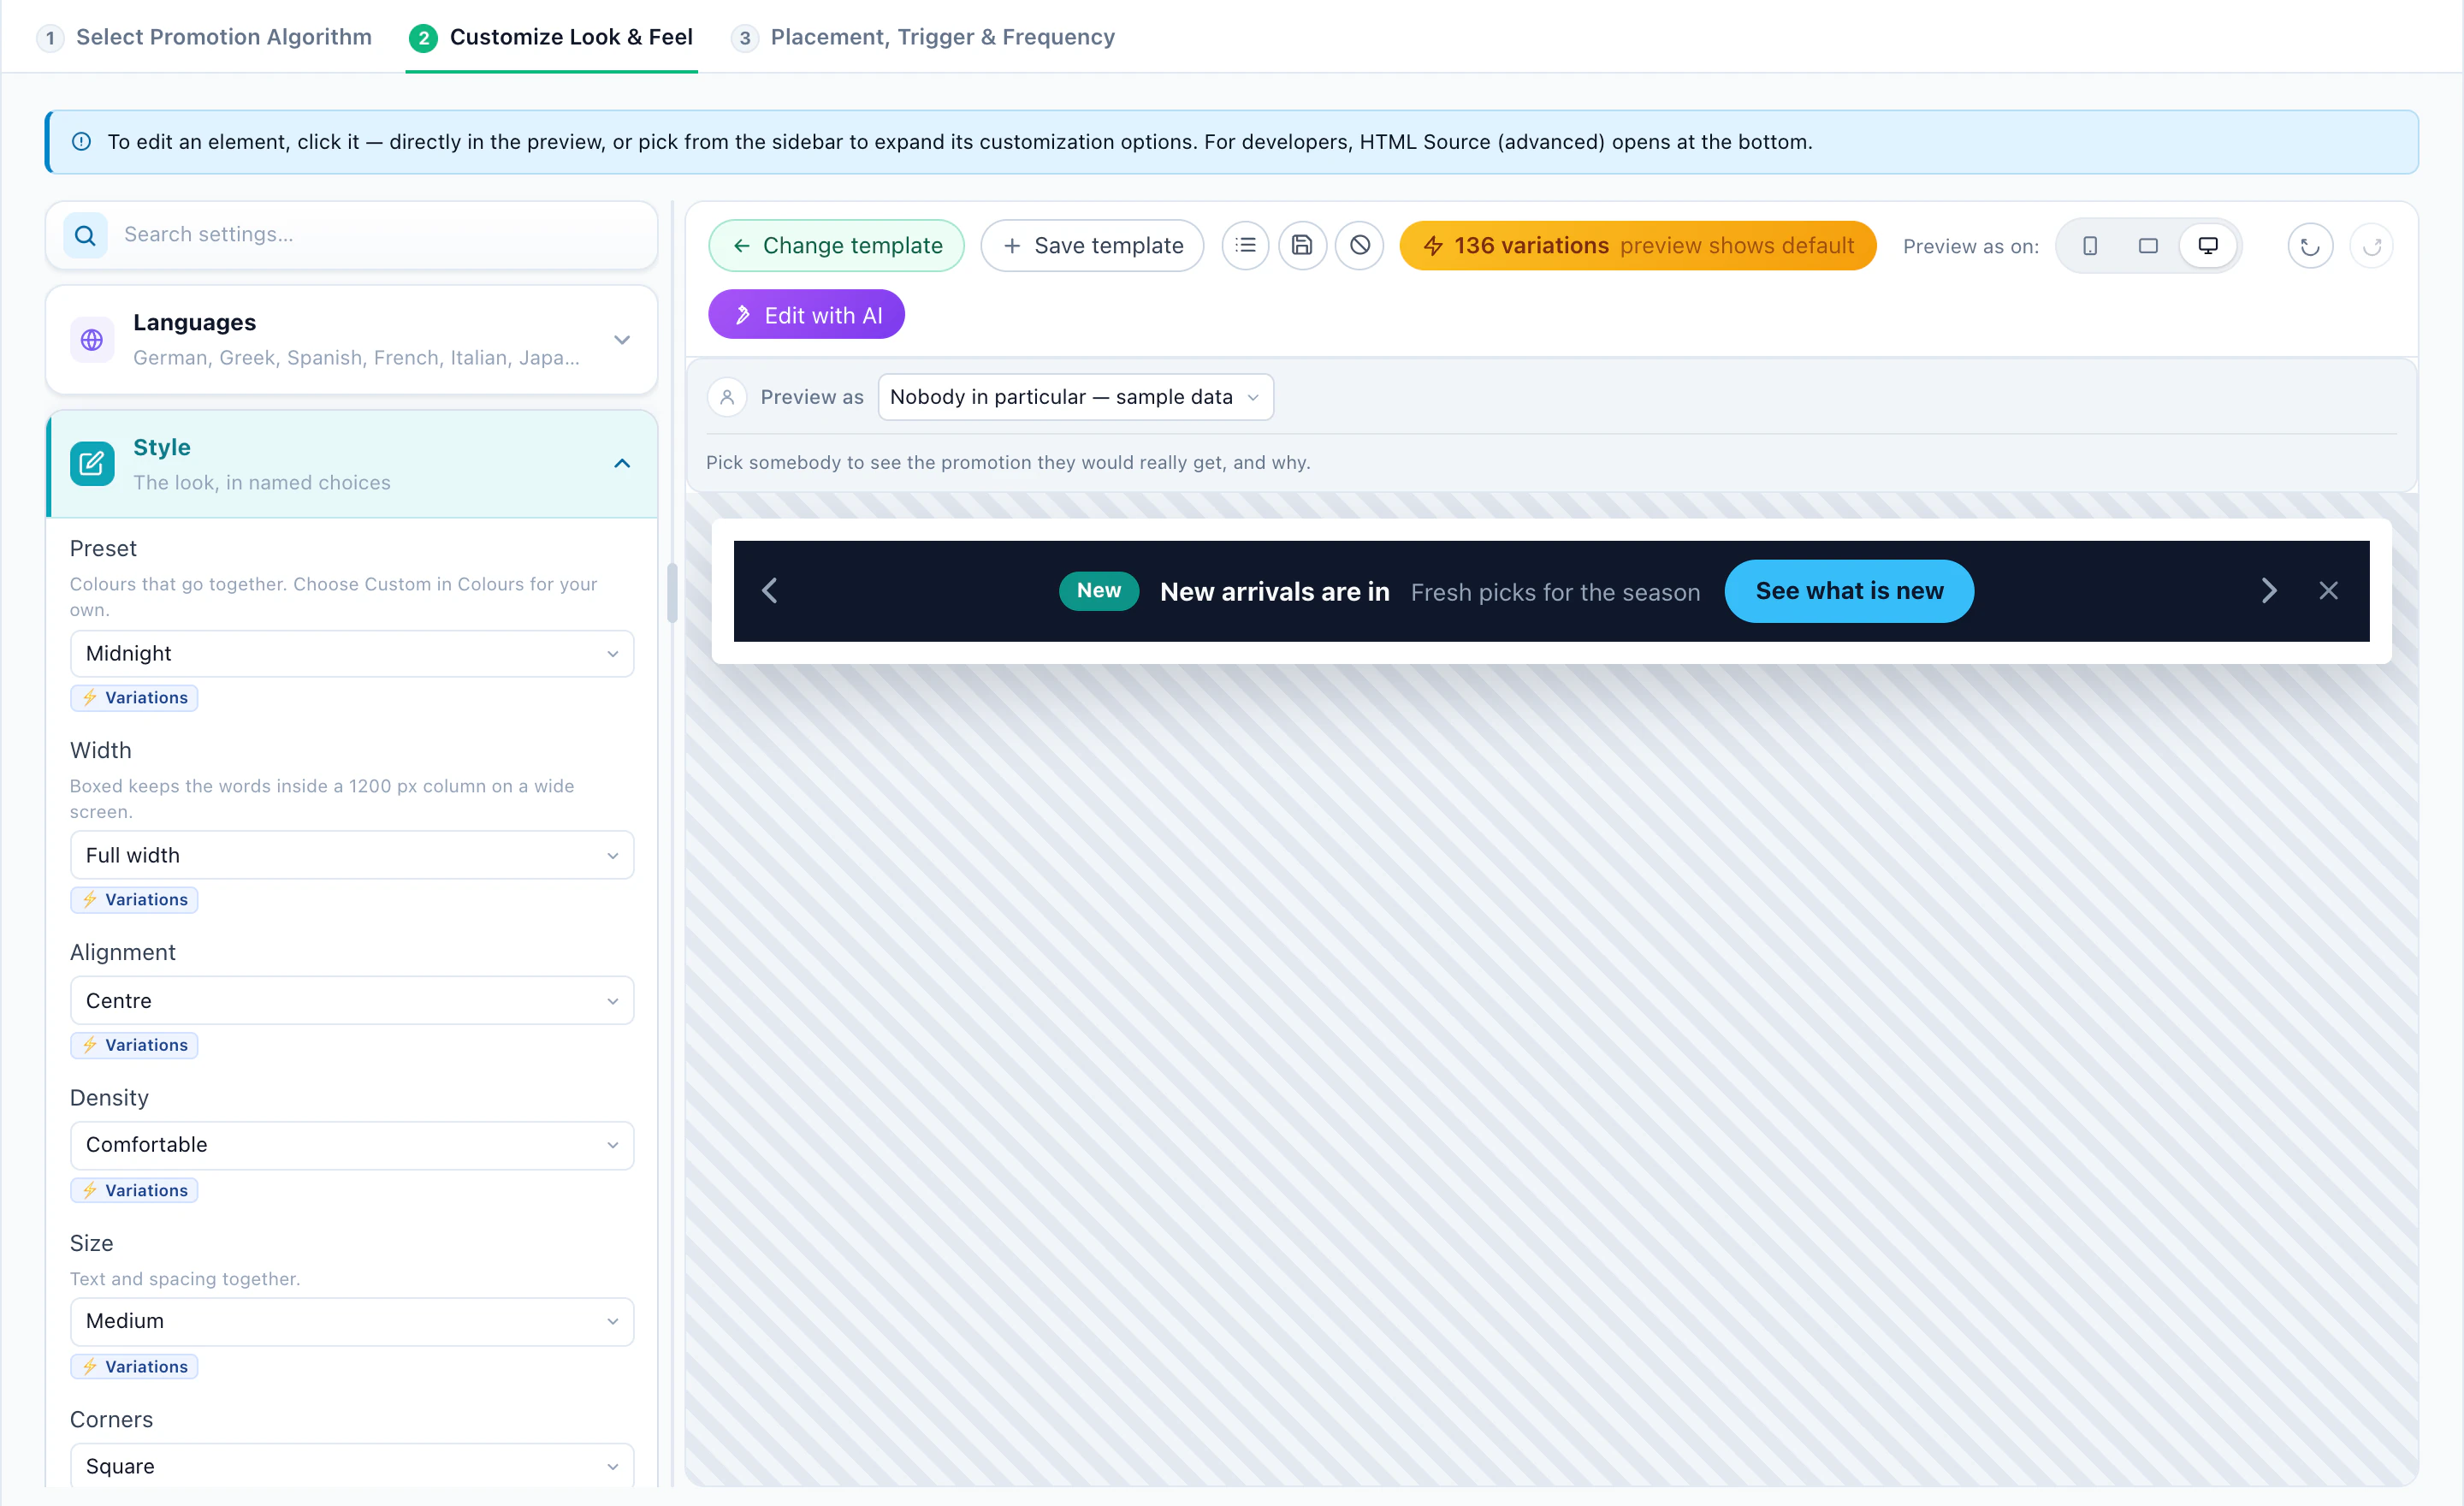Click the redo arrow icon
This screenshot has width=2464, height=1506.
[2371, 246]
